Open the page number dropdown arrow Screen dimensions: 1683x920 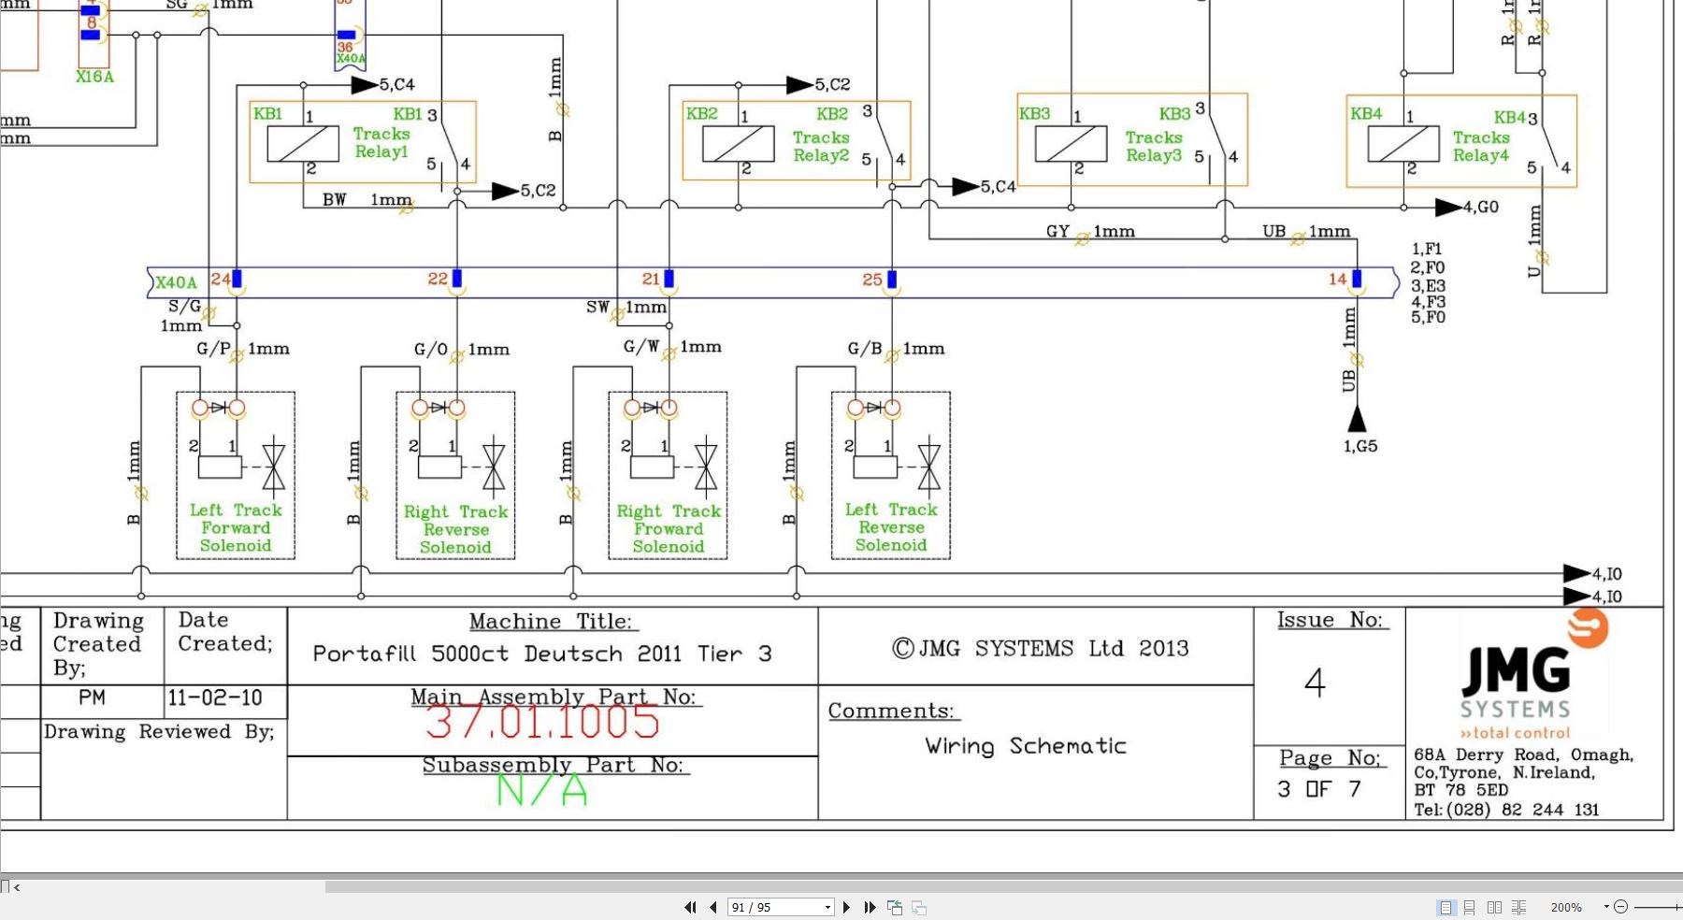[827, 907]
